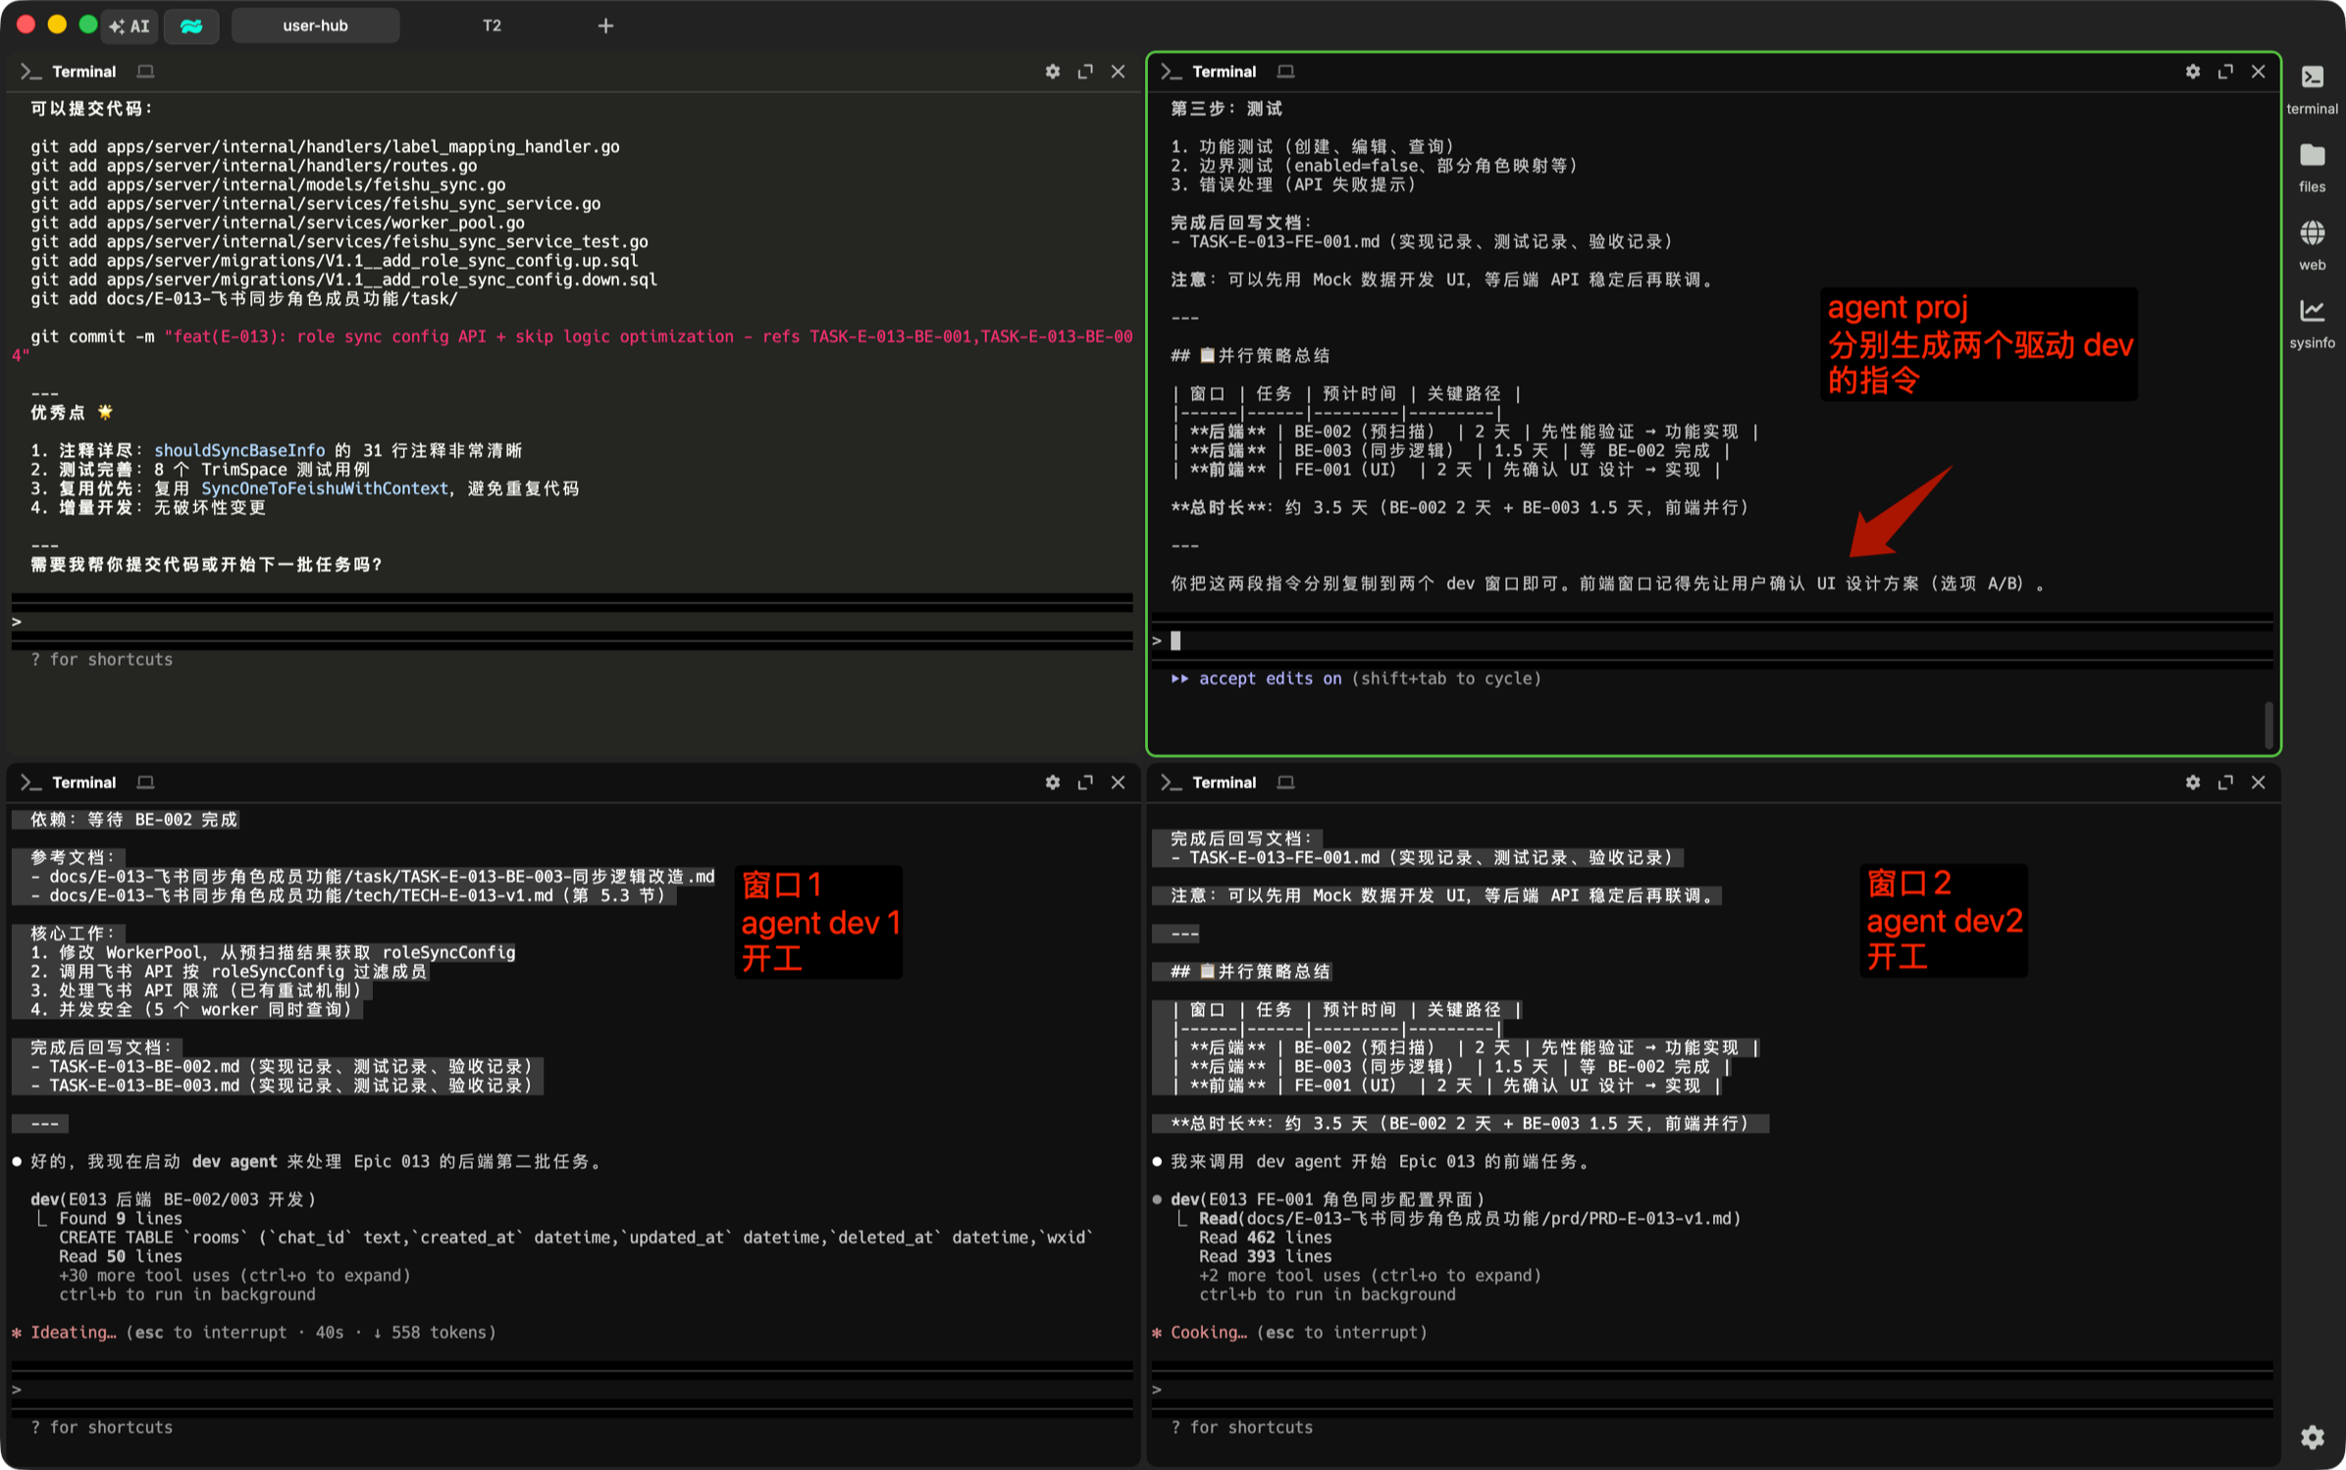Open settings gear of top-left terminal
Image resolution: width=2346 pixels, height=1470 pixels.
tap(1052, 72)
